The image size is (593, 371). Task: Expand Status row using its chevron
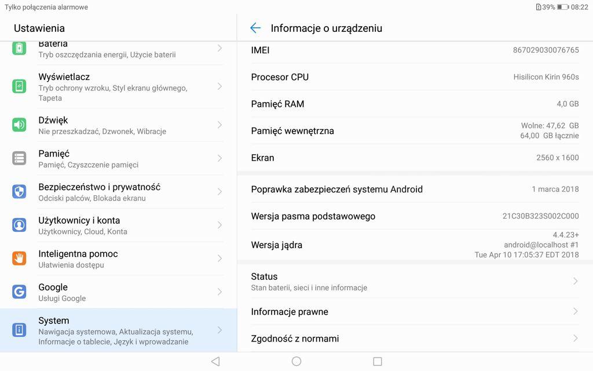click(x=575, y=281)
